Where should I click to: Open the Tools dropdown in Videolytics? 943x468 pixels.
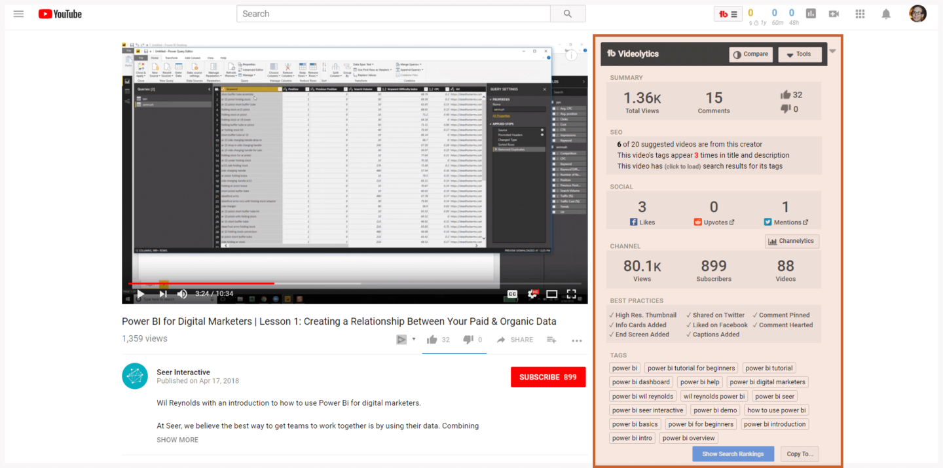pos(799,54)
